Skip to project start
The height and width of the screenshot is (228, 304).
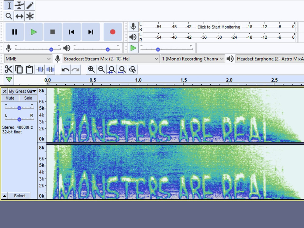[71, 32]
